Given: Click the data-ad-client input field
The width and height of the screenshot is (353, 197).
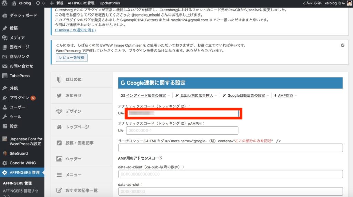Looking at the screenshot, I should (x=231, y=174).
